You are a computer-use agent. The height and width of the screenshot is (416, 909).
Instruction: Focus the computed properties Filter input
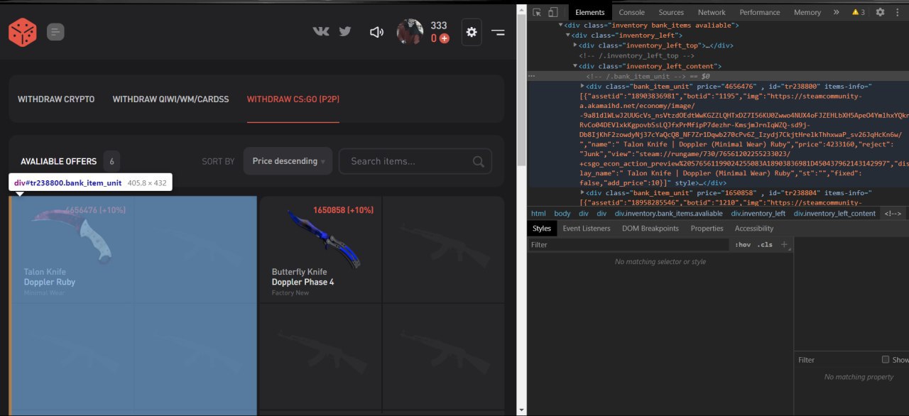837,360
